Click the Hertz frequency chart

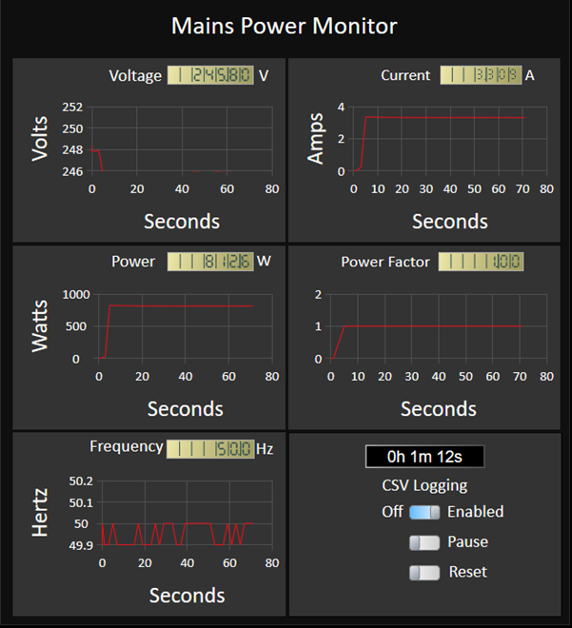click(187, 513)
